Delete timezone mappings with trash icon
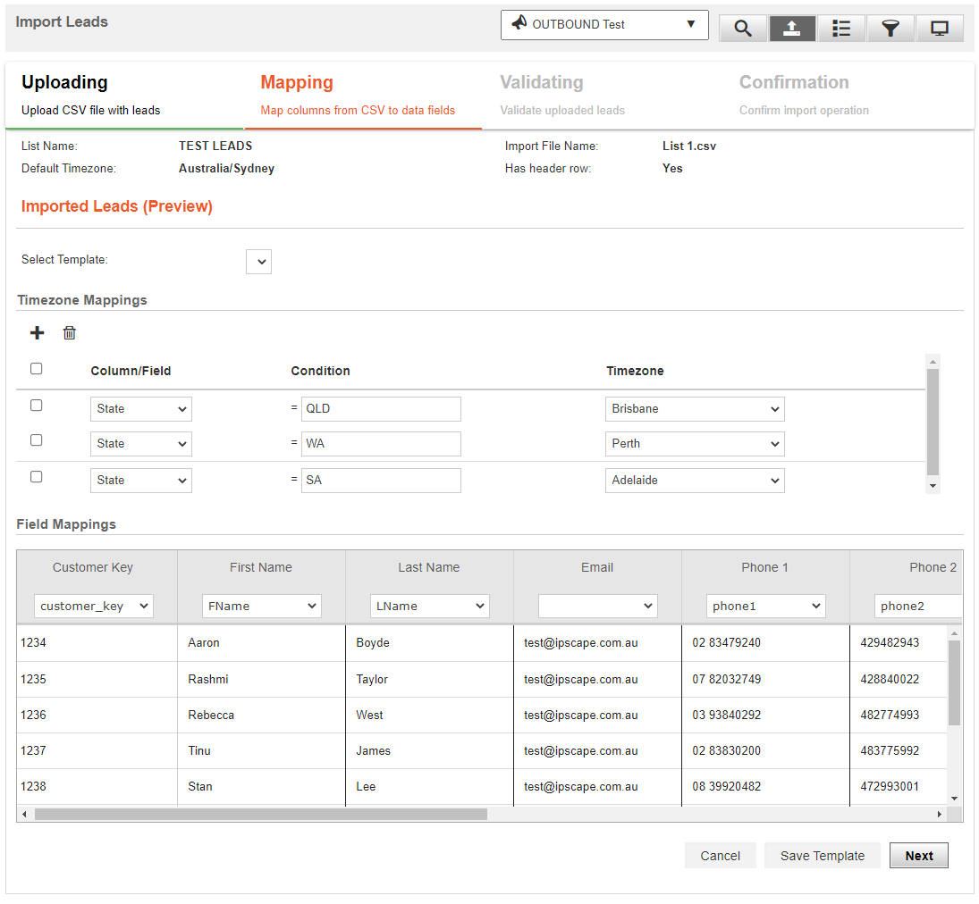 [x=70, y=332]
